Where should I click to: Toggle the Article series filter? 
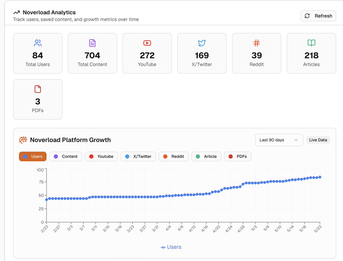click(x=206, y=156)
